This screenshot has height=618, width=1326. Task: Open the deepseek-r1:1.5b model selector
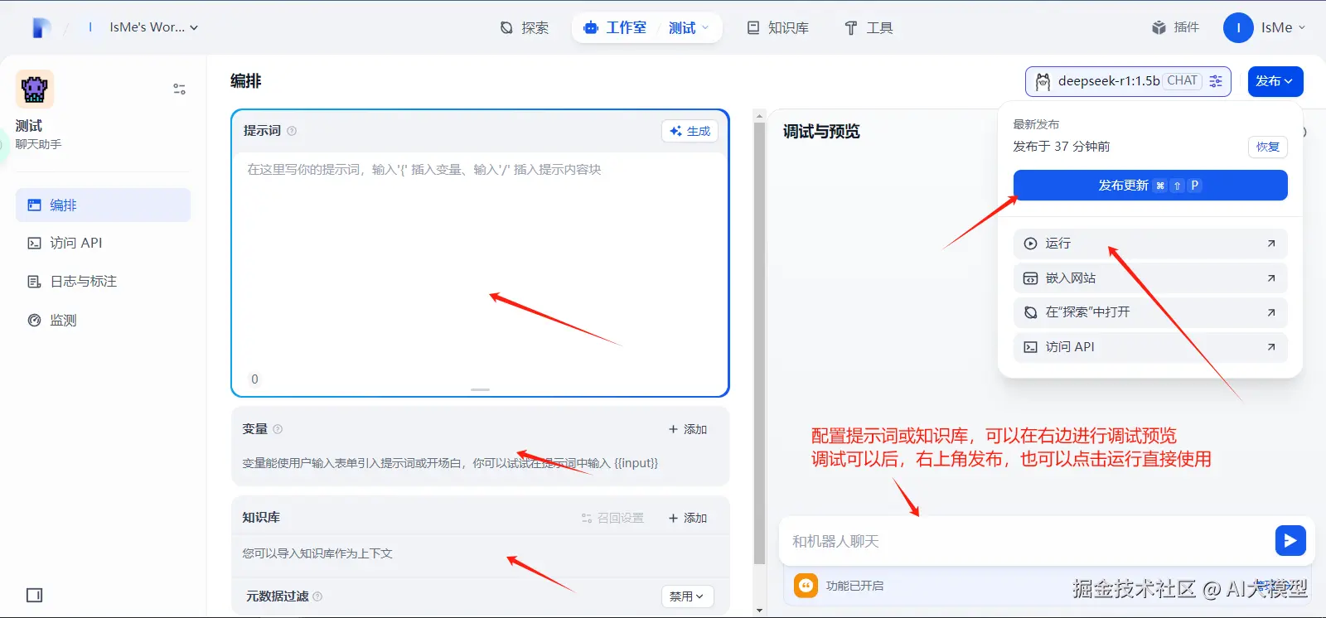1128,81
